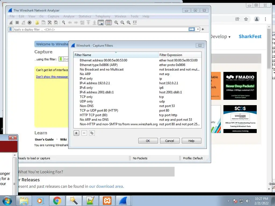Open the Wiki link on welcome page
Screen dimensions: 275x206
coord(63,139)
